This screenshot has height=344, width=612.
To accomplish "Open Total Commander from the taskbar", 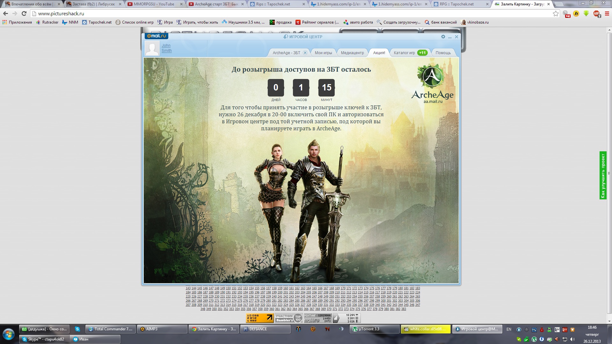I will [110, 329].
